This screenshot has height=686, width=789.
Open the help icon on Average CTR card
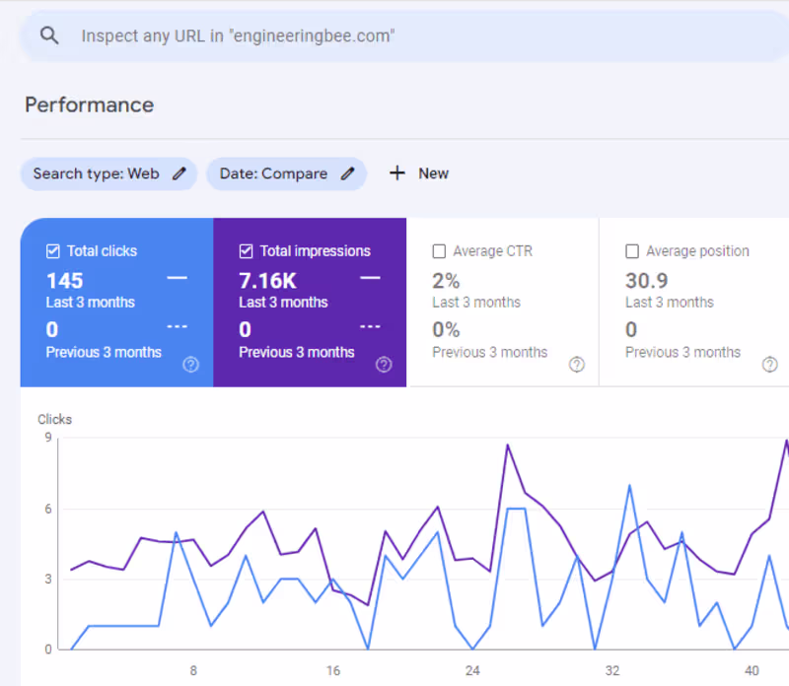(577, 365)
